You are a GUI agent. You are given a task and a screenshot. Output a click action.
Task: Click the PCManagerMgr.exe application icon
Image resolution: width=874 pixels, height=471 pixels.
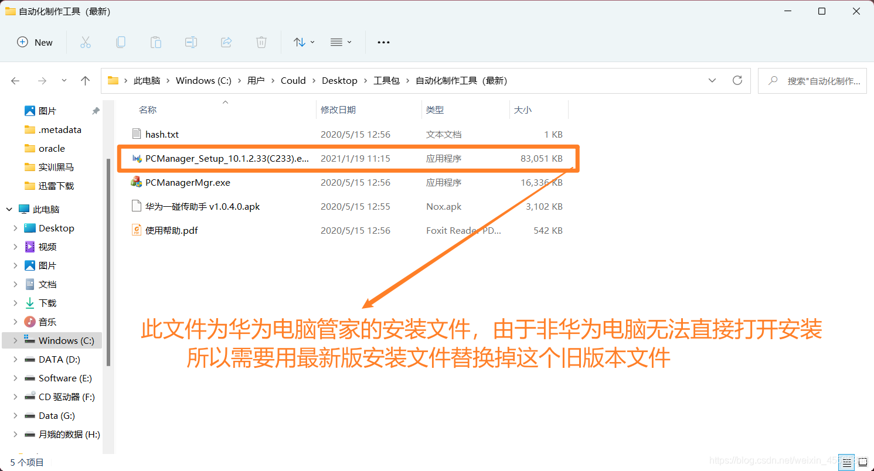pyautogui.click(x=137, y=182)
